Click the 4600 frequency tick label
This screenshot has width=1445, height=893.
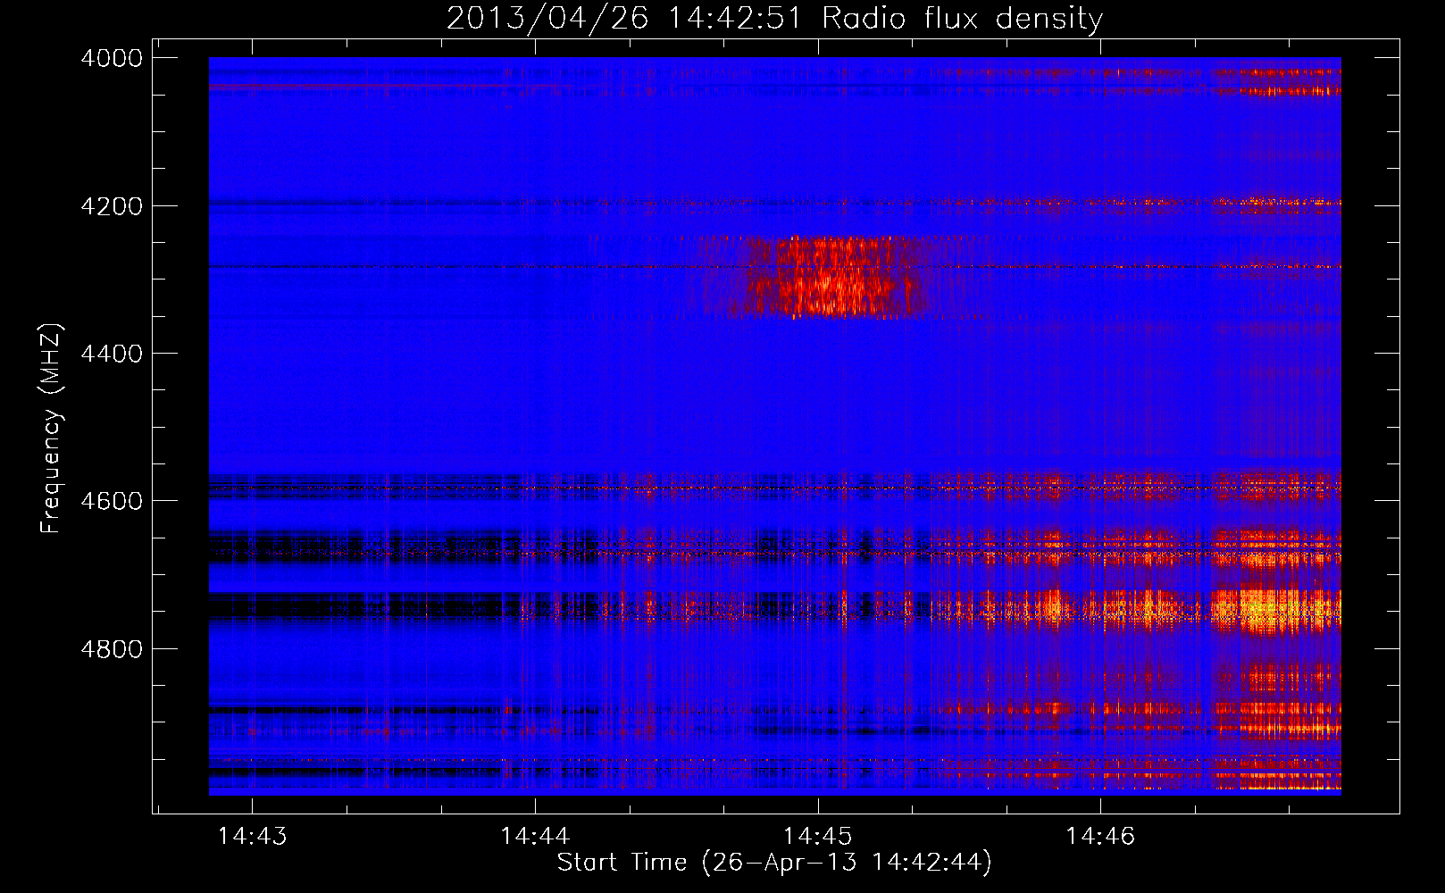[x=112, y=501]
